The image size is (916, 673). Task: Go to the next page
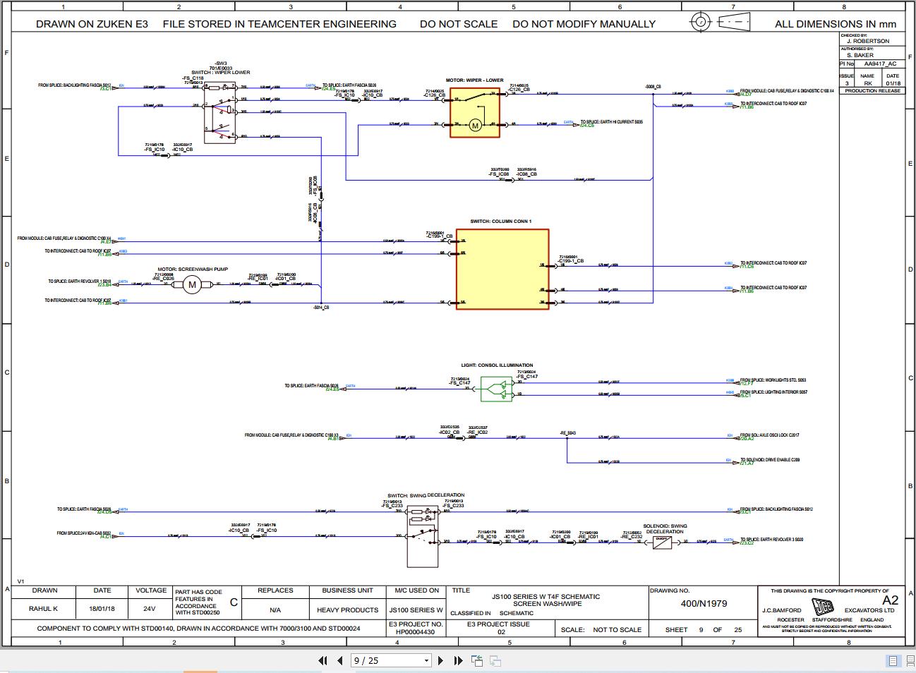441,661
